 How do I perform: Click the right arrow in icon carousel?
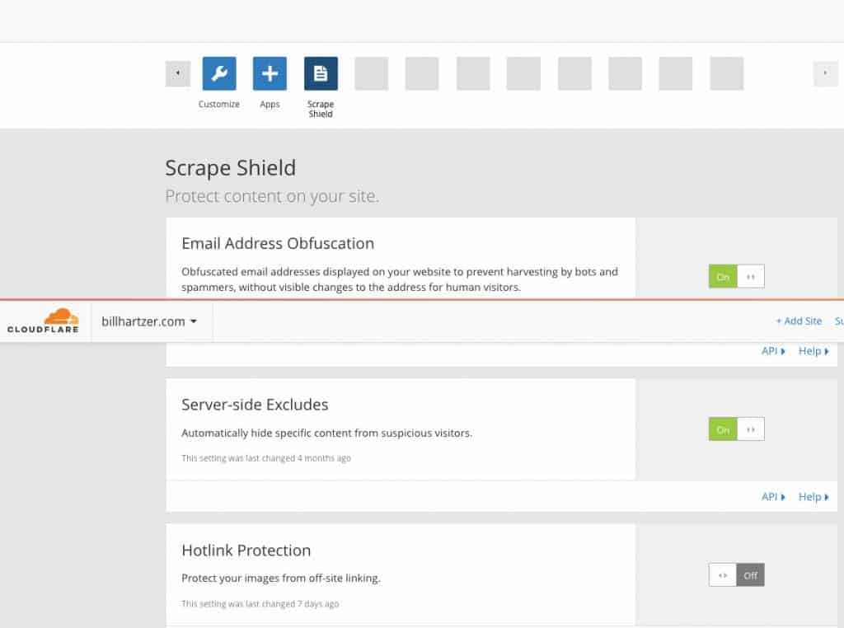tap(825, 73)
